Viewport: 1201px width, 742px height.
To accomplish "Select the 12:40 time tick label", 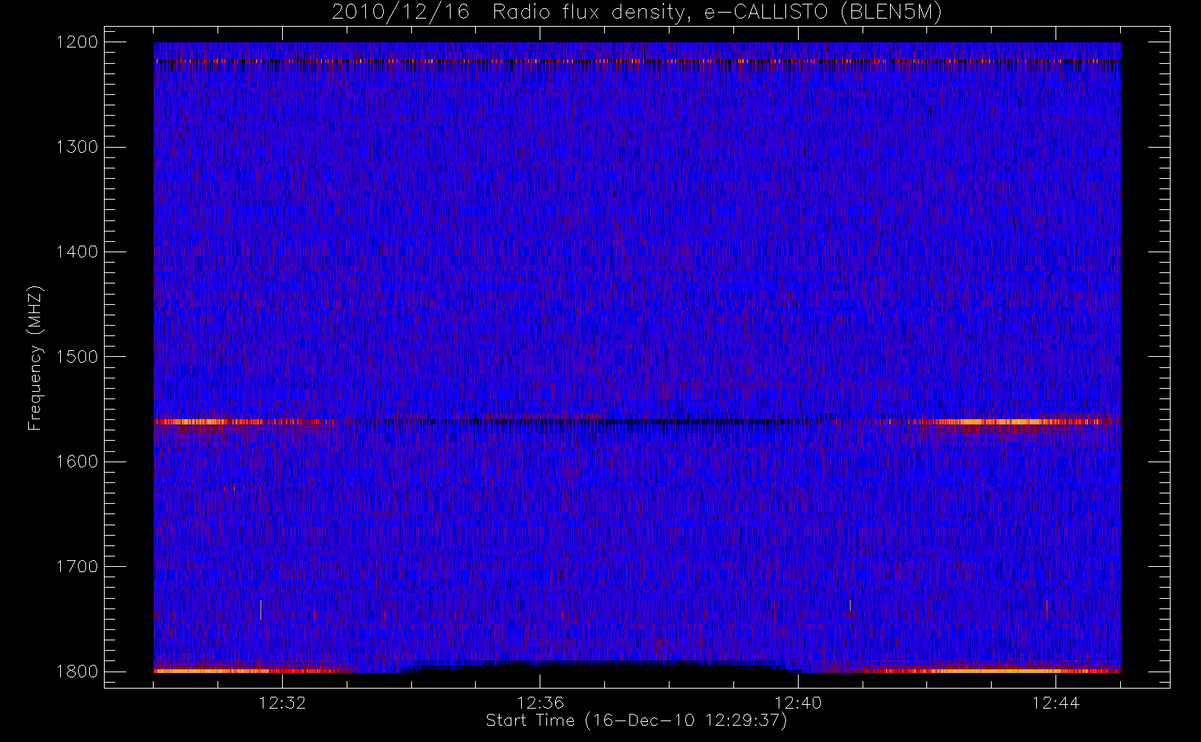I will (798, 703).
